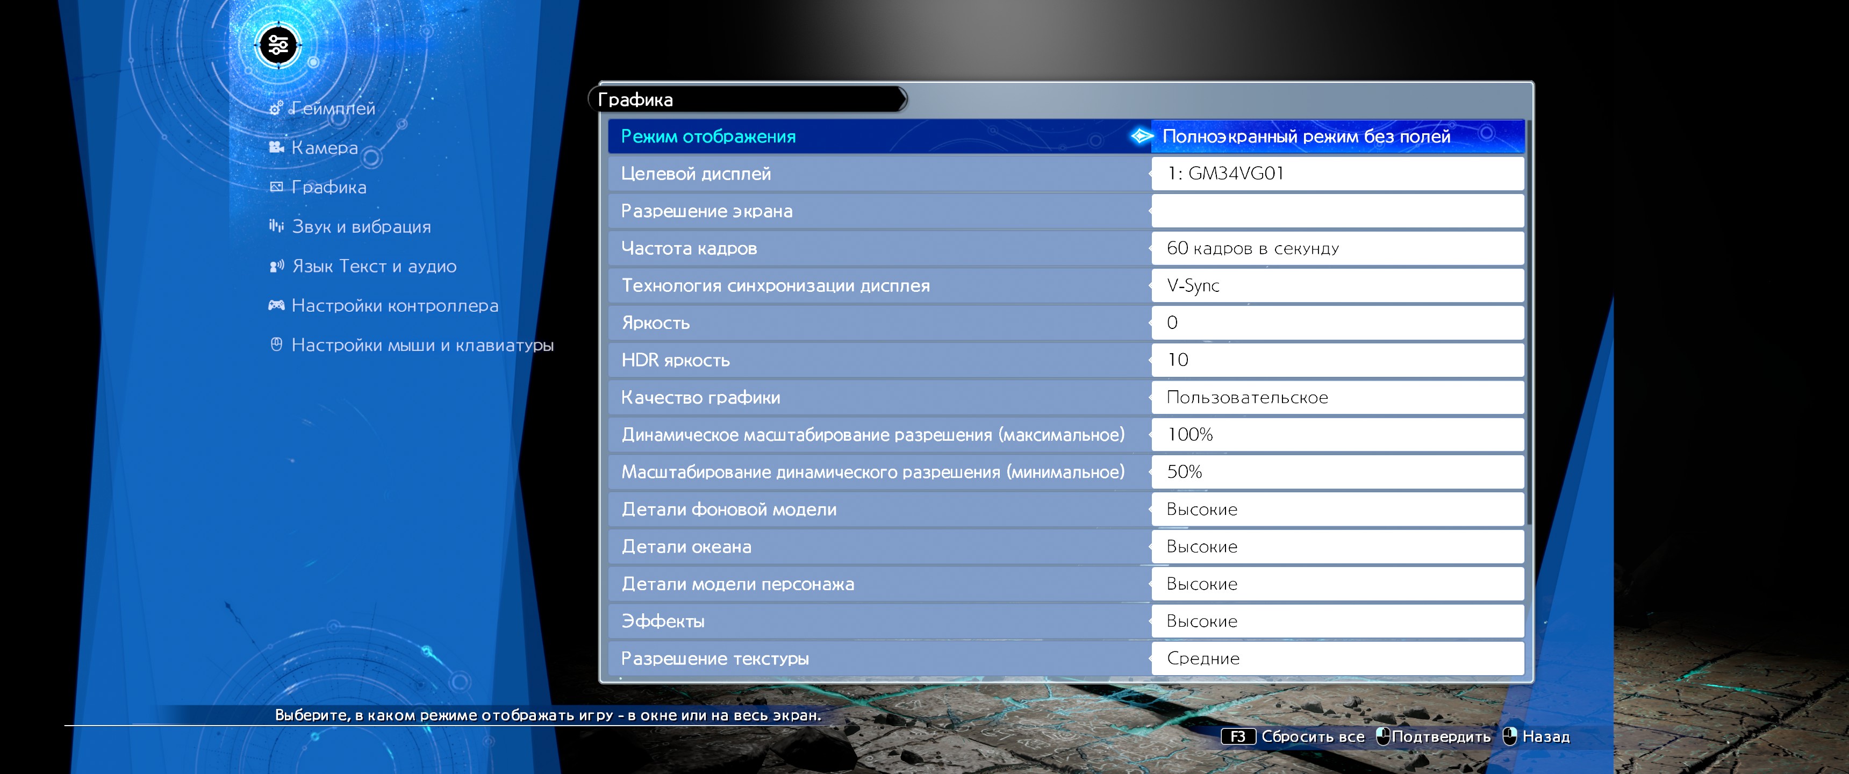Adjust the HDR яркость value 10
1849x774 pixels.
1337,361
